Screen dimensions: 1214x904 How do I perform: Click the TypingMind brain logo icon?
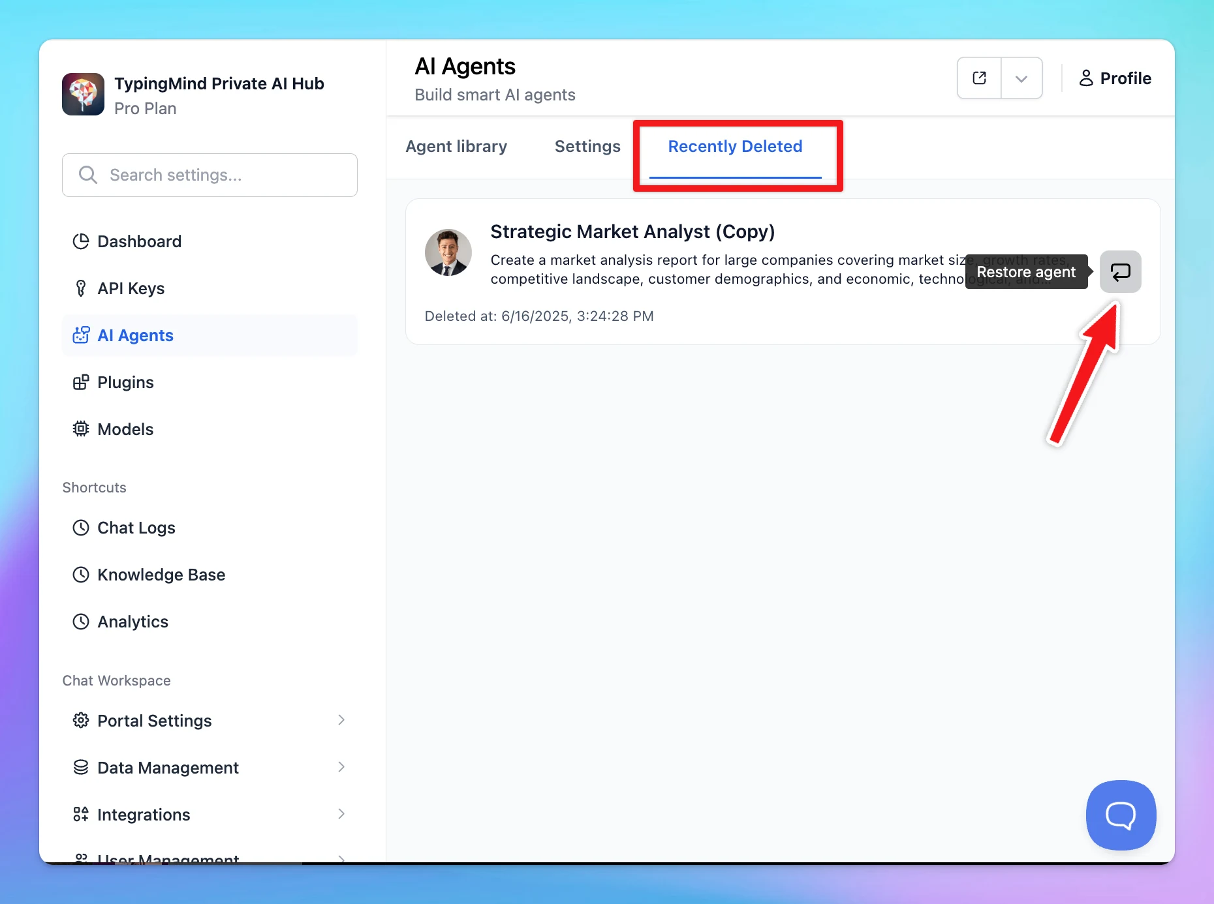click(x=83, y=95)
